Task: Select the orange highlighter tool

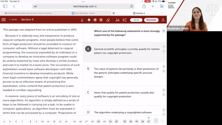Action: tap(101, 20)
